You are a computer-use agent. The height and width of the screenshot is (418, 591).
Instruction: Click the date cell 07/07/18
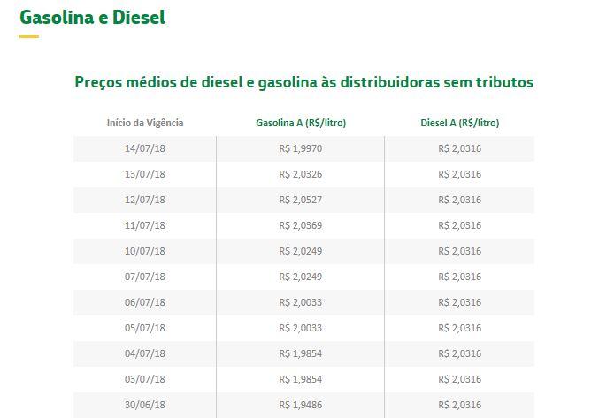point(145,277)
